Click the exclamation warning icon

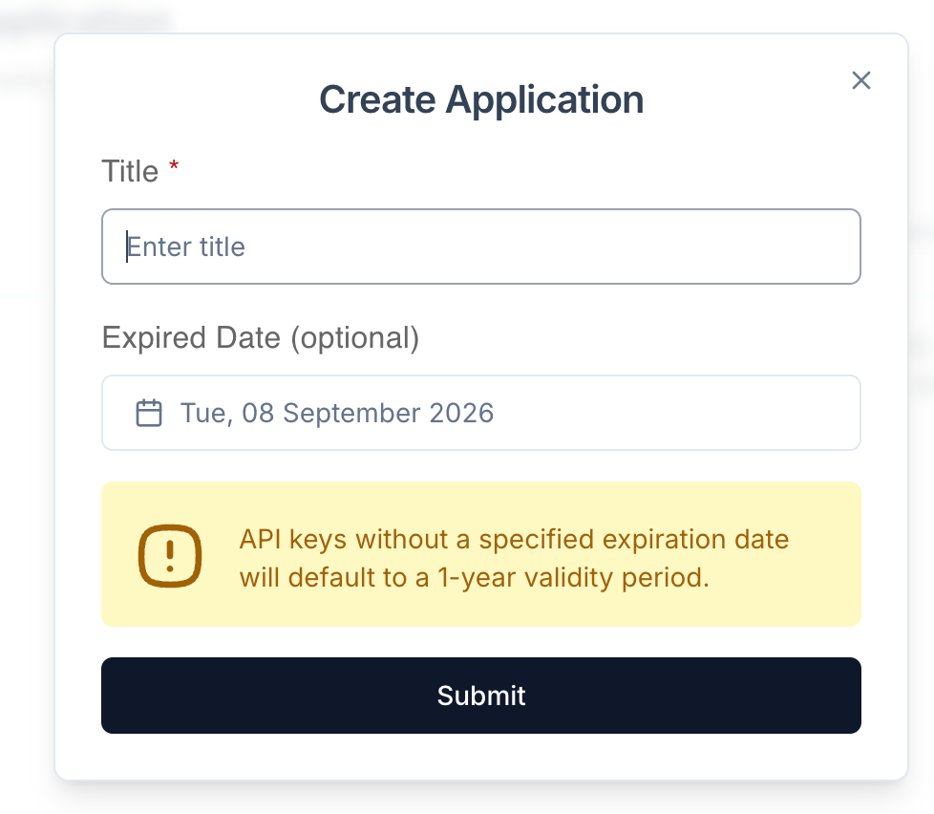(170, 554)
